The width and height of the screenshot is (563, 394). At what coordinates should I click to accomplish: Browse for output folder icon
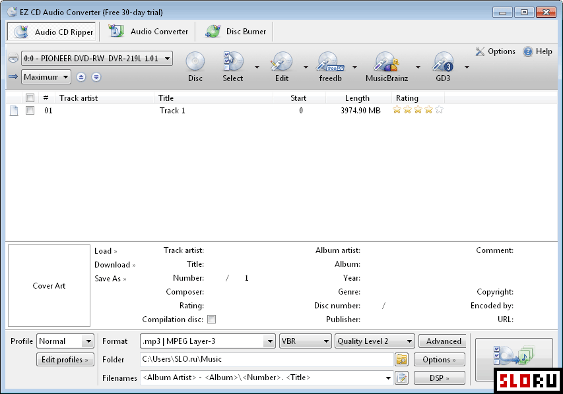coord(401,359)
